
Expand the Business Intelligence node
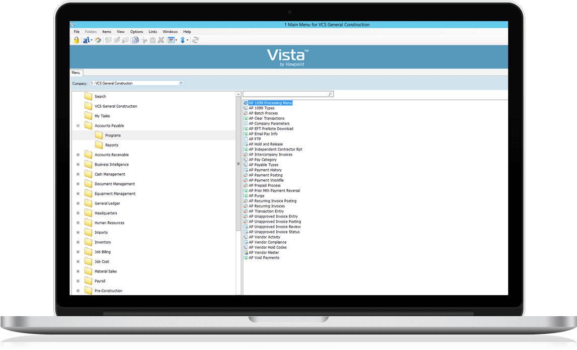click(x=78, y=164)
